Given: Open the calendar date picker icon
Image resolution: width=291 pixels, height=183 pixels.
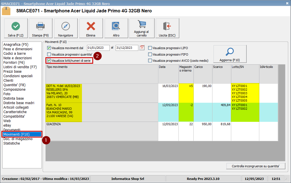Looking at the screenshot, I should click(142, 48).
